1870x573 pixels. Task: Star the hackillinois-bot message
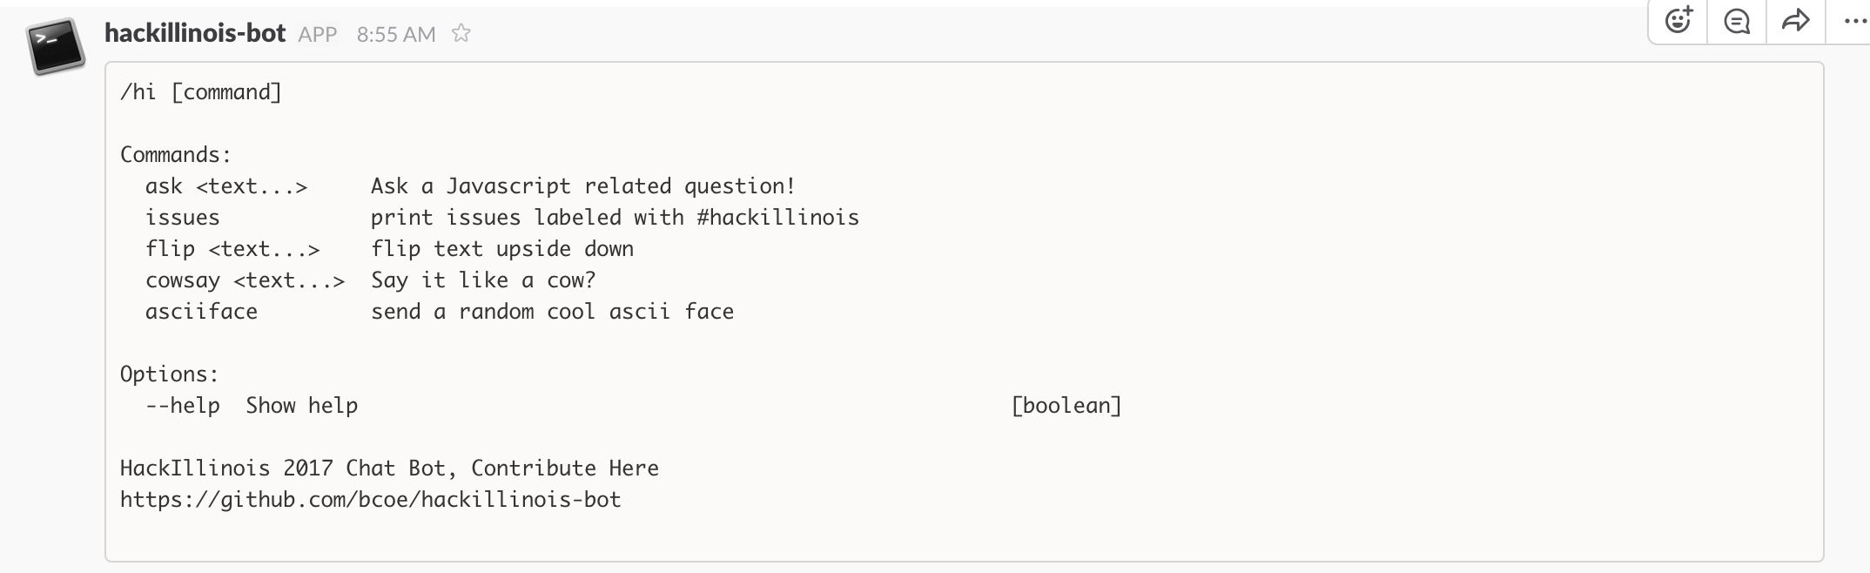coord(461,34)
